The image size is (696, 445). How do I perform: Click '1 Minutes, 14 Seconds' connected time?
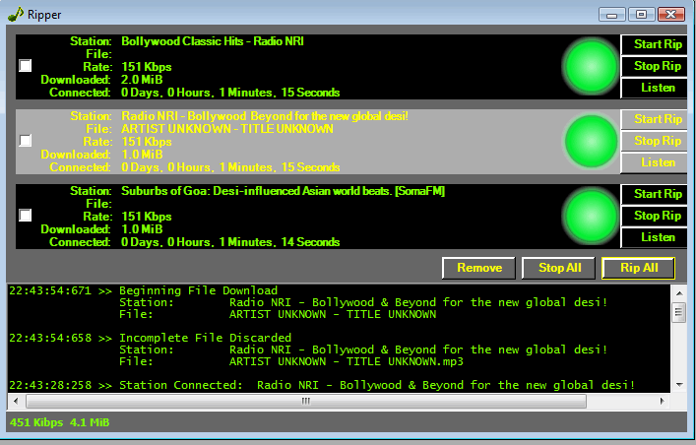280,242
